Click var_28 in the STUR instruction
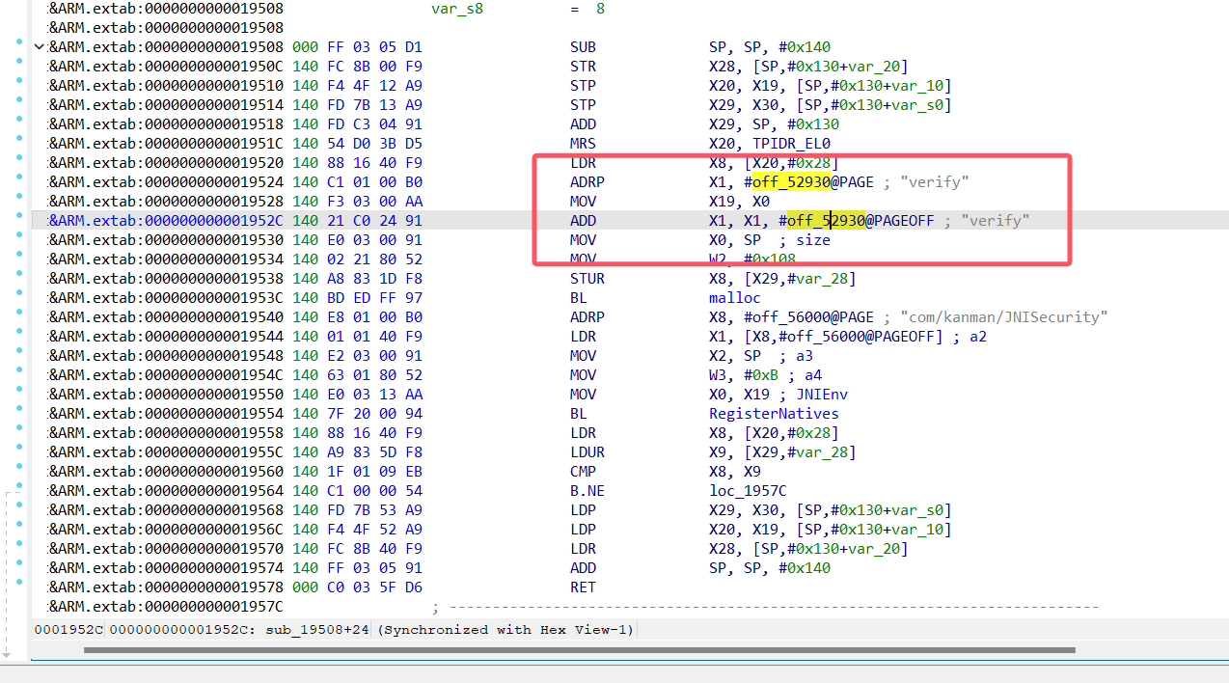The image size is (1229, 683). (x=830, y=279)
